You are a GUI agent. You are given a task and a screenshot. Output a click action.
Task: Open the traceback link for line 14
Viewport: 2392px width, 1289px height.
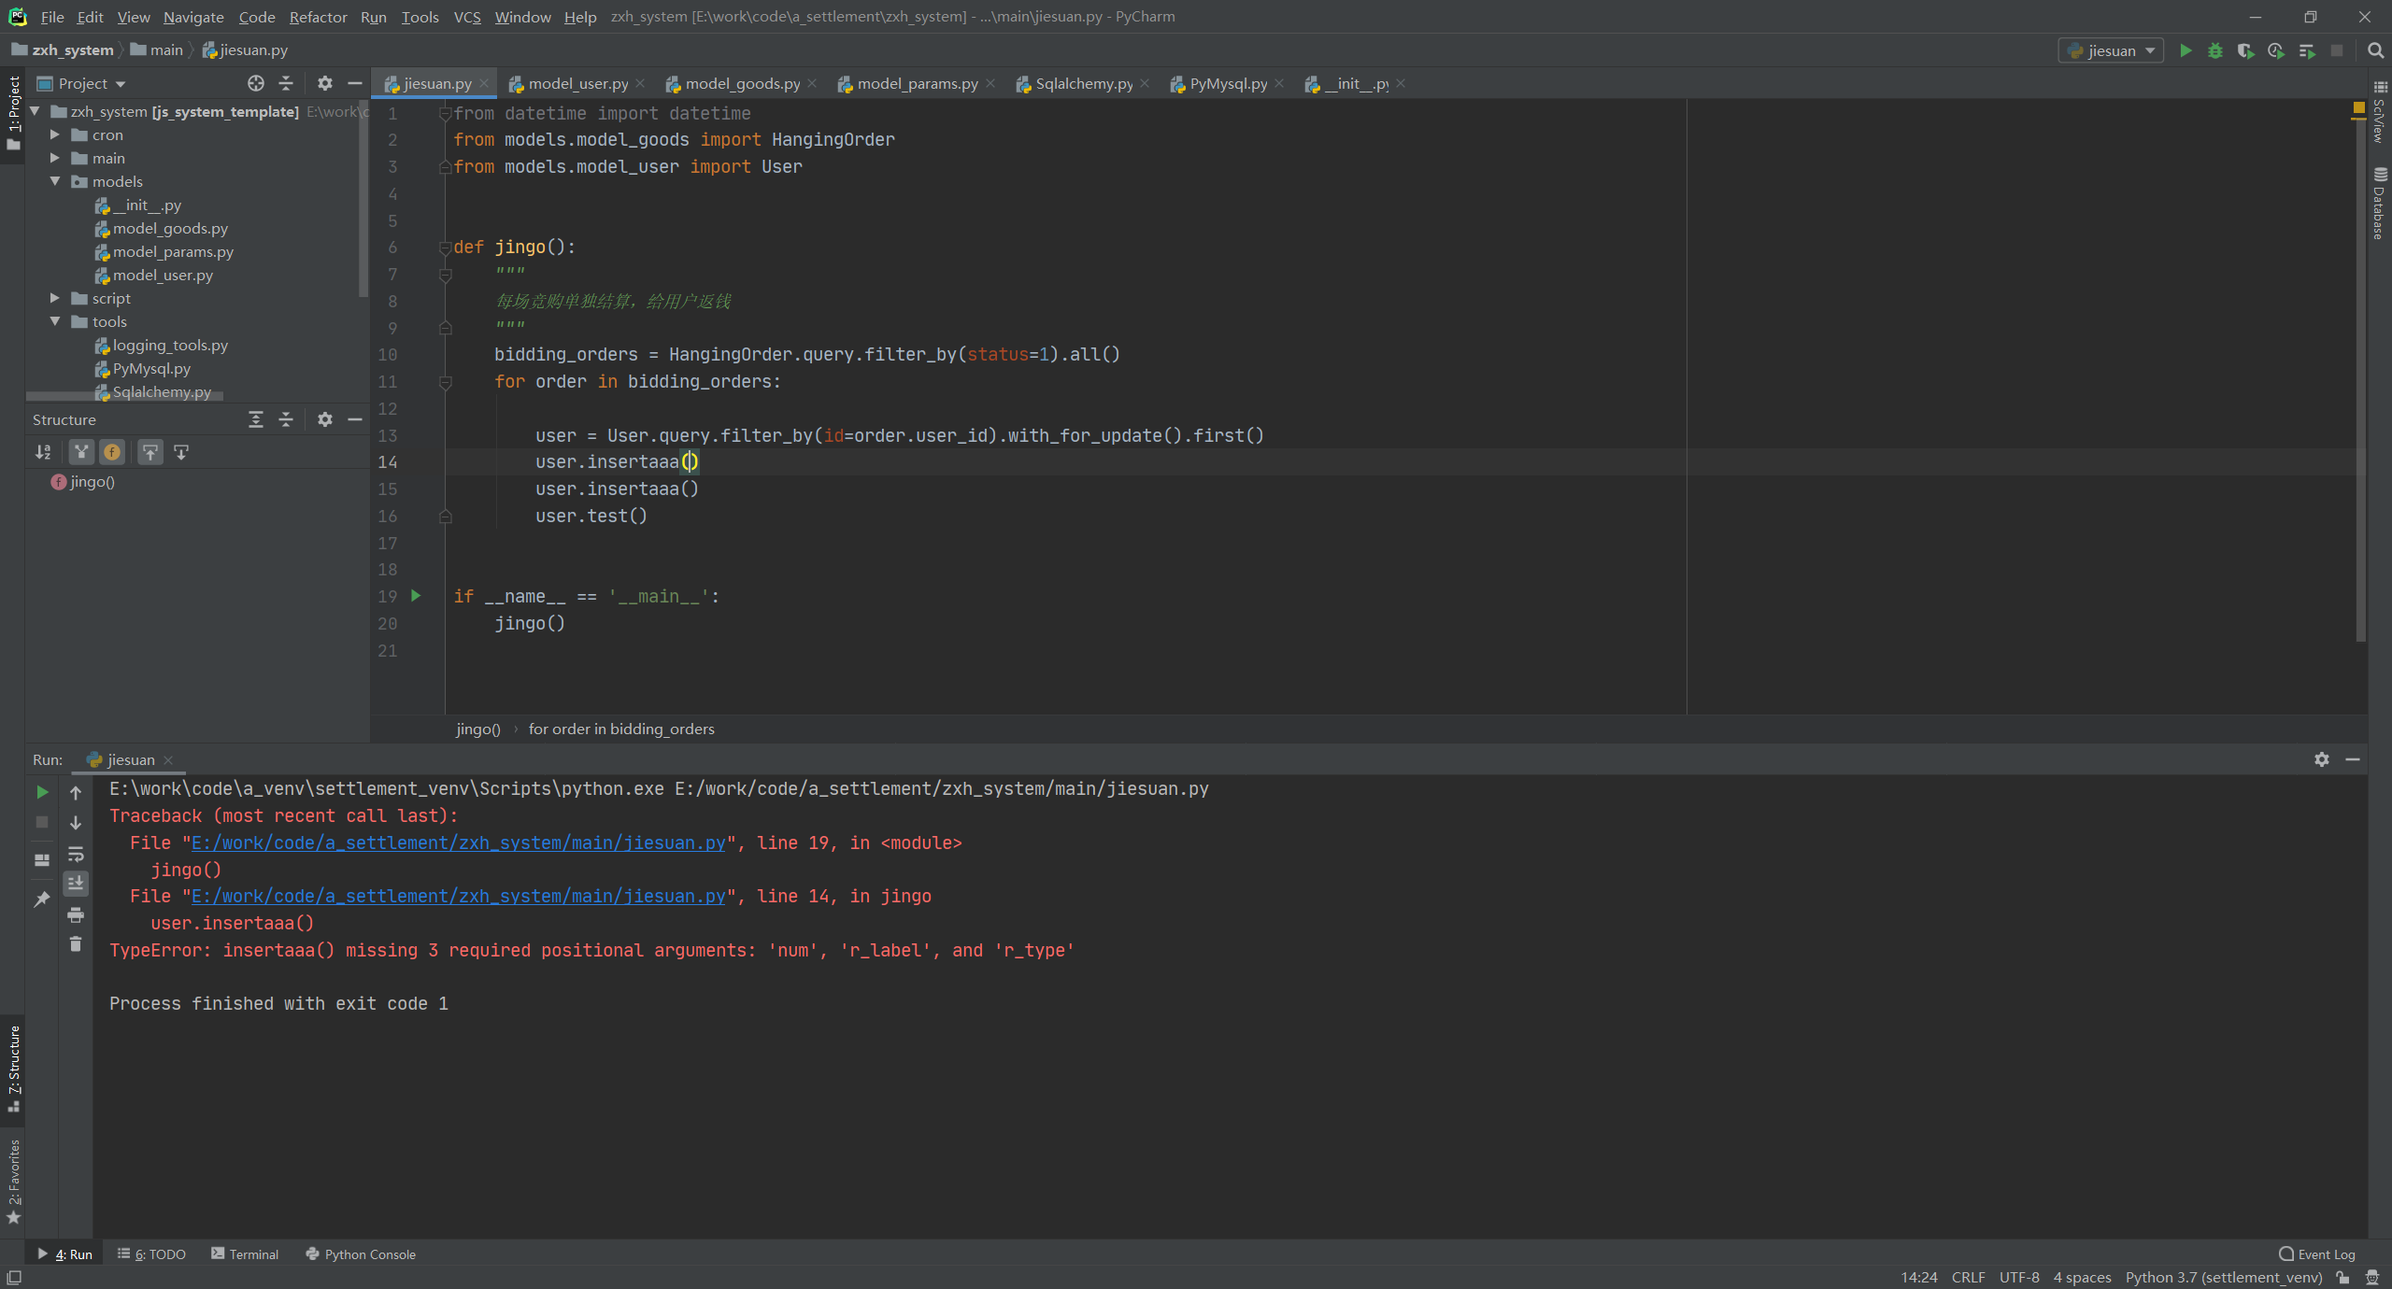458,897
